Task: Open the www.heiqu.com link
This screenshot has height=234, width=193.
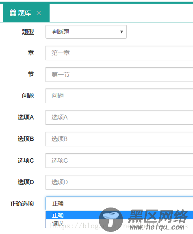Action: pyautogui.click(x=157, y=227)
